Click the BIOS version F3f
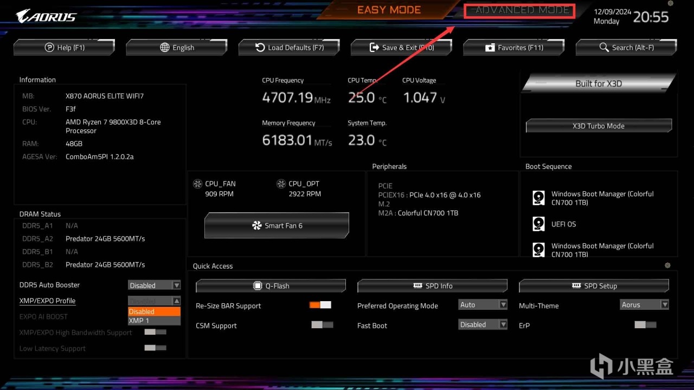 click(x=70, y=109)
